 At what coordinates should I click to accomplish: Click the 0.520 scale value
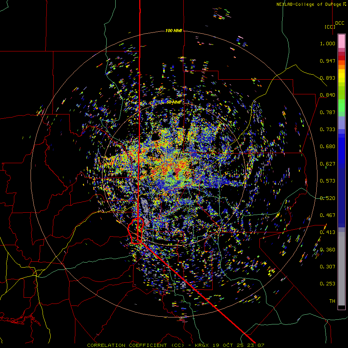328,198
